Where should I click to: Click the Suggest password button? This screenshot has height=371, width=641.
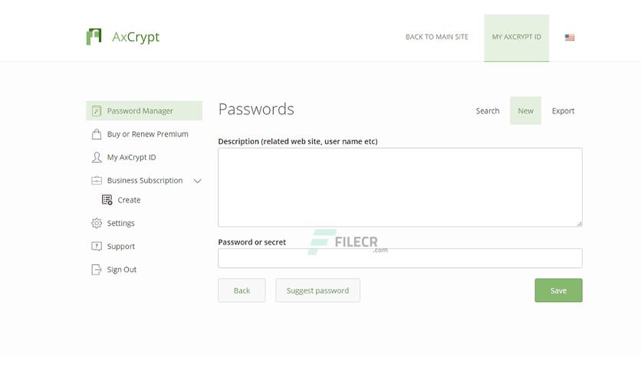pos(317,291)
